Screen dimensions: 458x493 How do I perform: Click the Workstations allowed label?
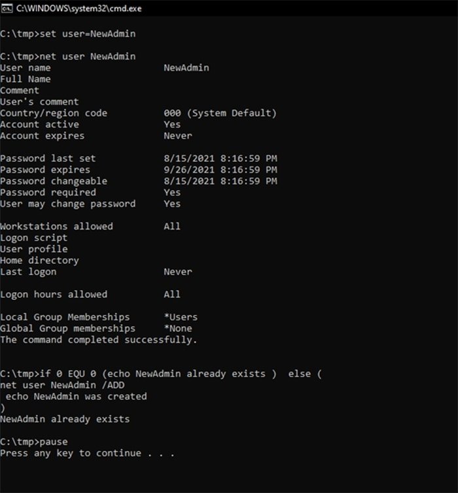[x=56, y=227]
